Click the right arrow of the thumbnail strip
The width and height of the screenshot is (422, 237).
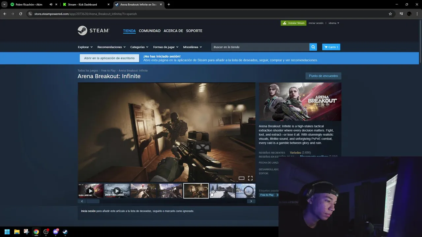point(251,201)
